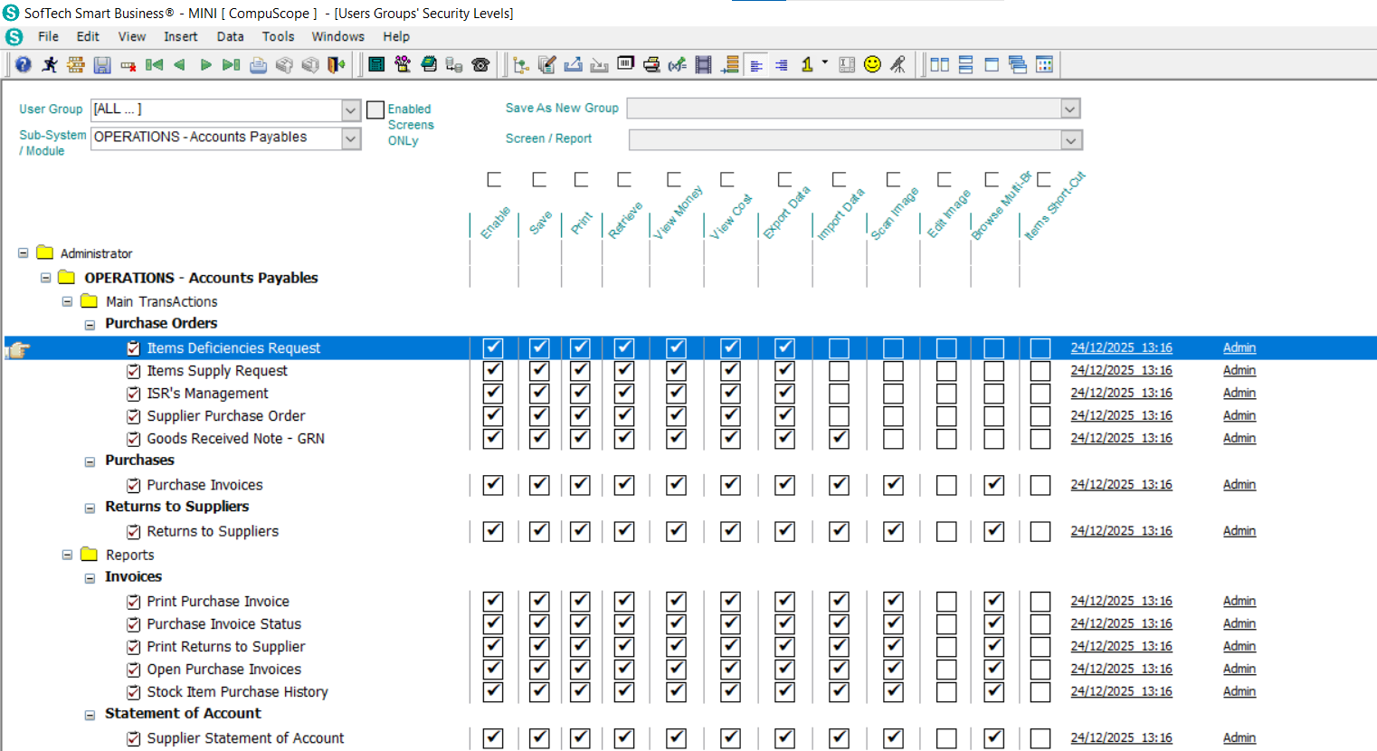Uncheck Enable for Purchase Invoices row
Screen dimensions: 1377x751
(x=493, y=485)
